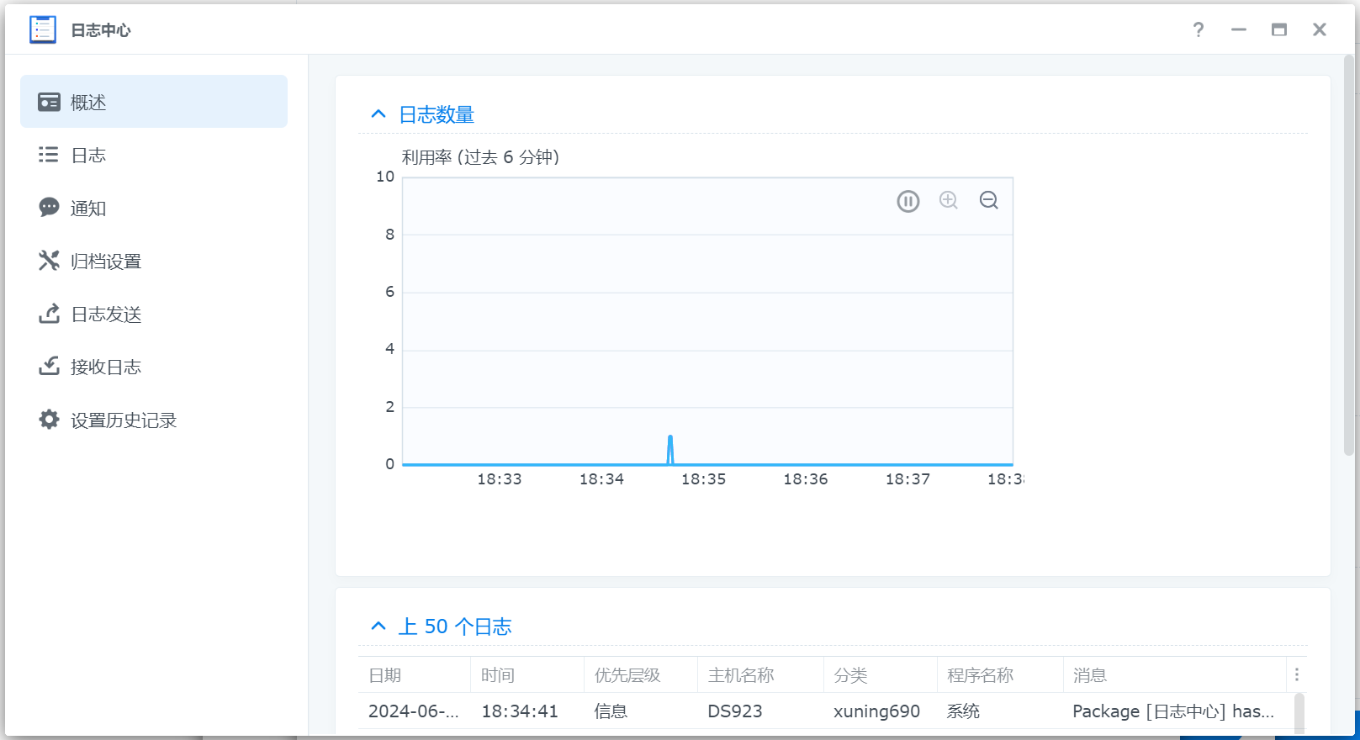Open the 日志 sidebar section
The width and height of the screenshot is (1360, 740).
tap(154, 155)
